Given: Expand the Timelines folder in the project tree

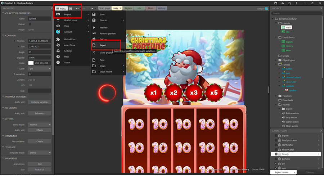Looking at the screenshot, I should point(275,96).
